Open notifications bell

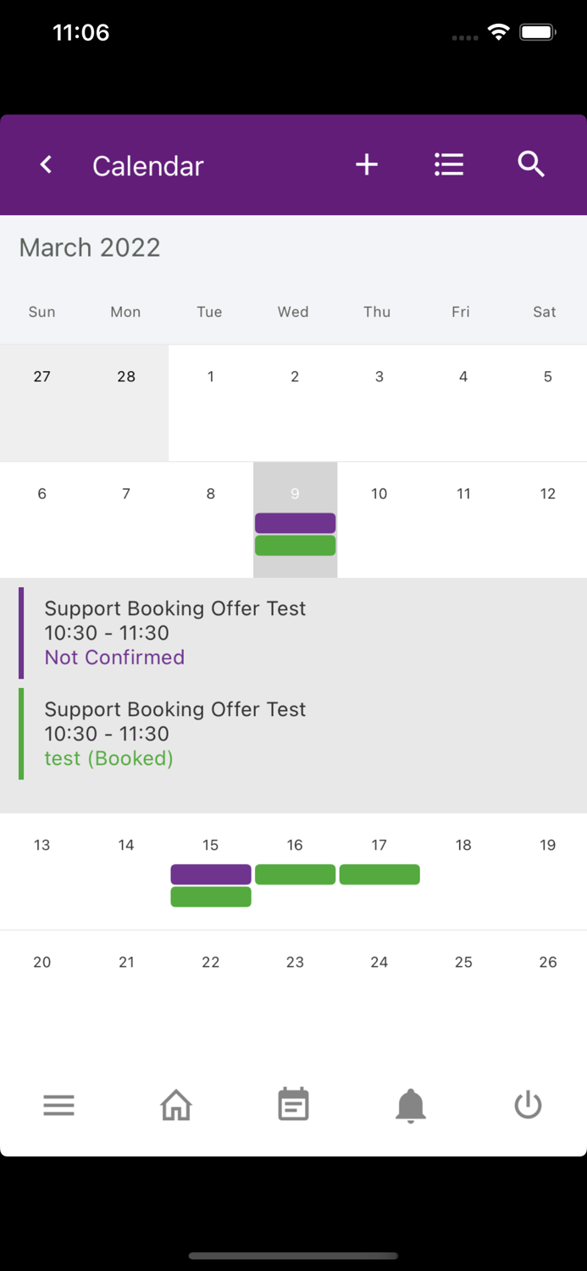(411, 1105)
